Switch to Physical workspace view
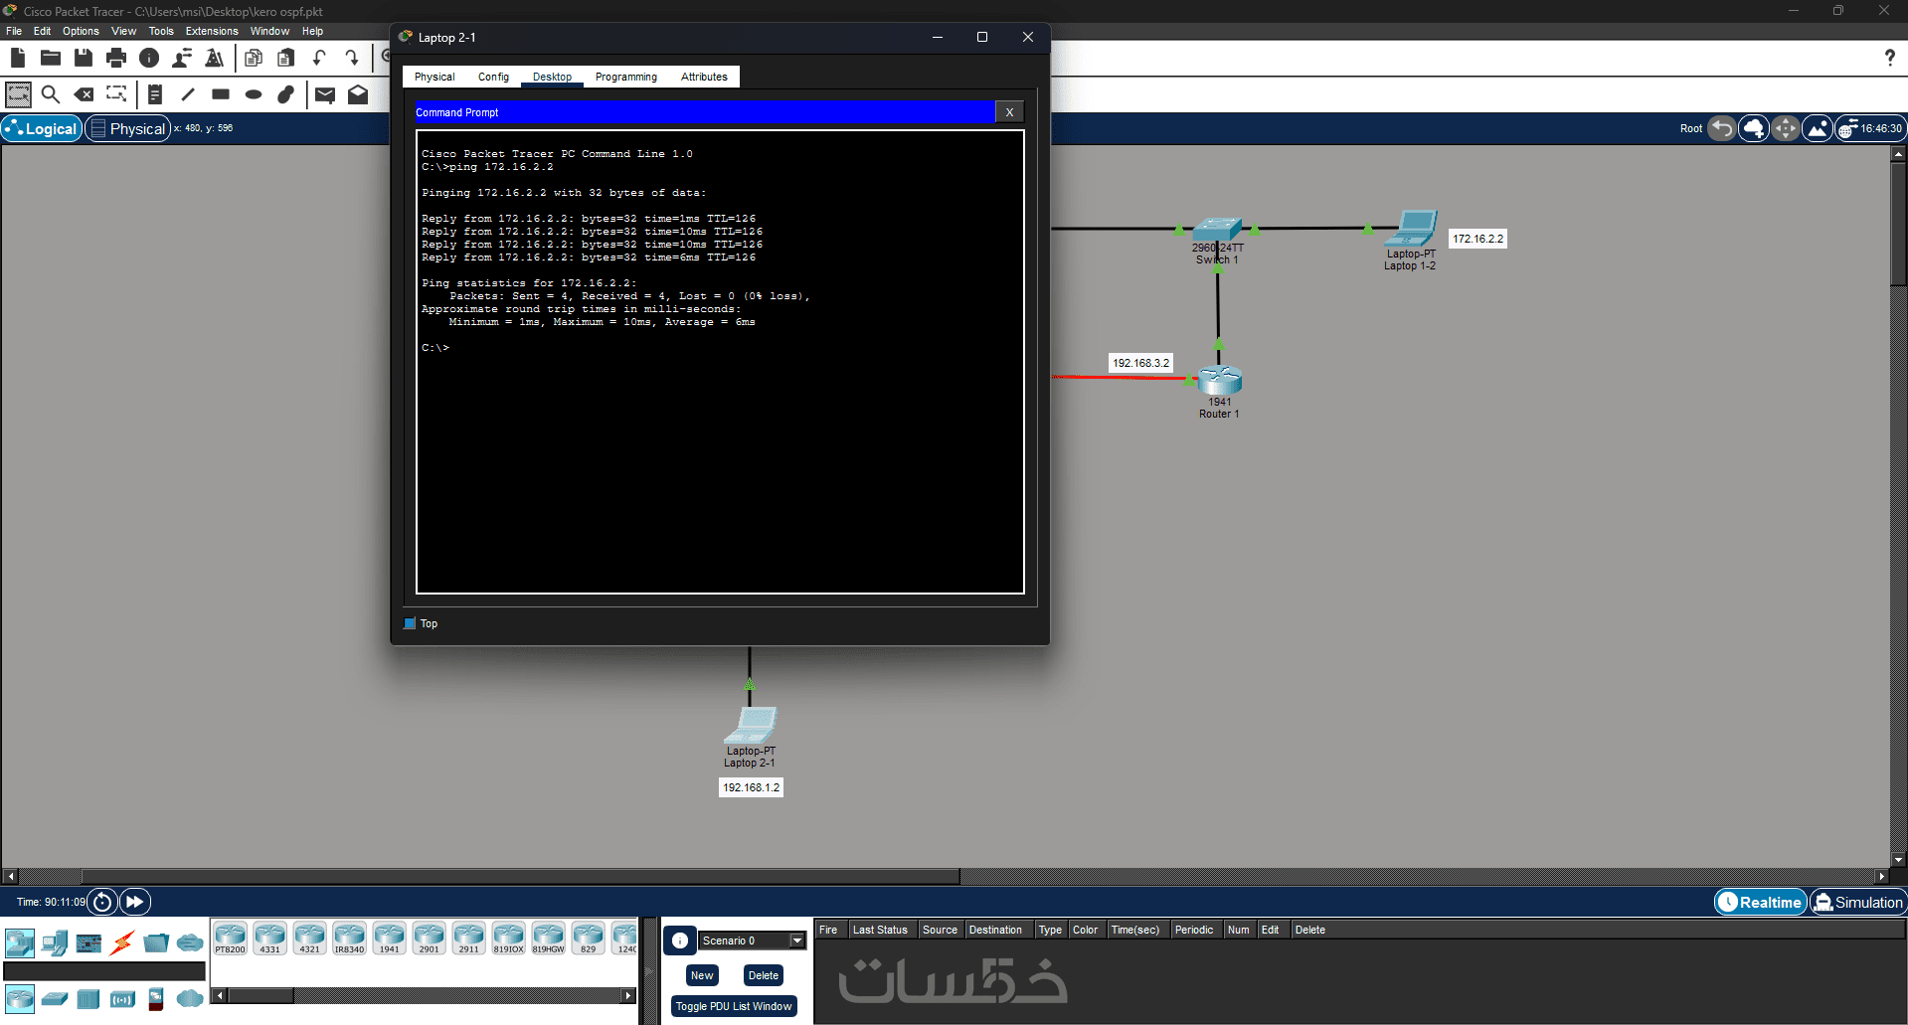 click(x=127, y=128)
